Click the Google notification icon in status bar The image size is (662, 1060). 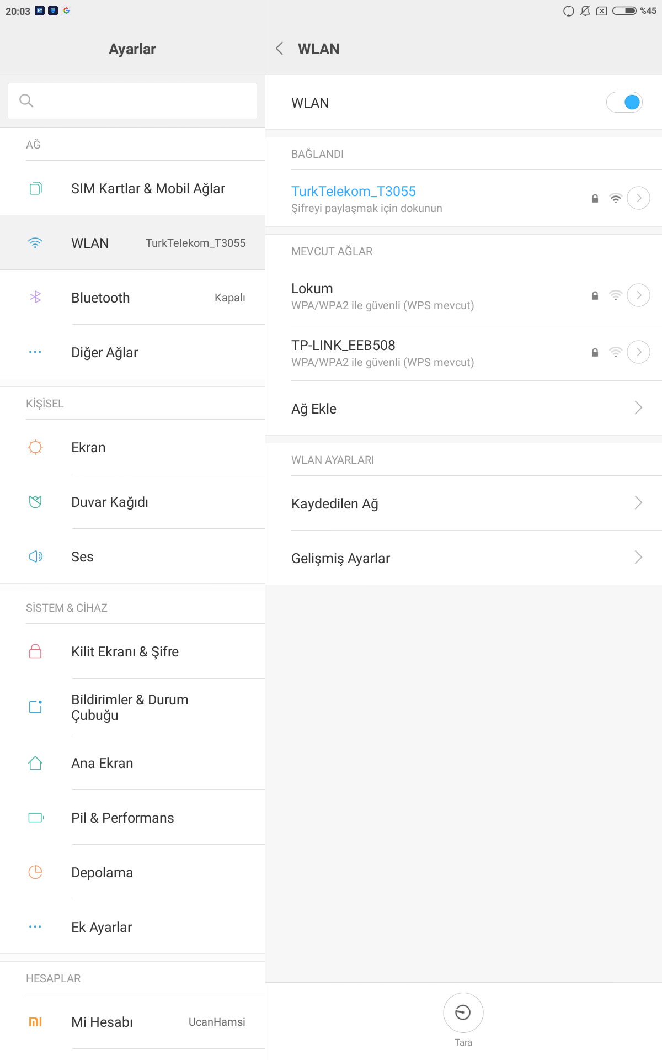tap(66, 10)
